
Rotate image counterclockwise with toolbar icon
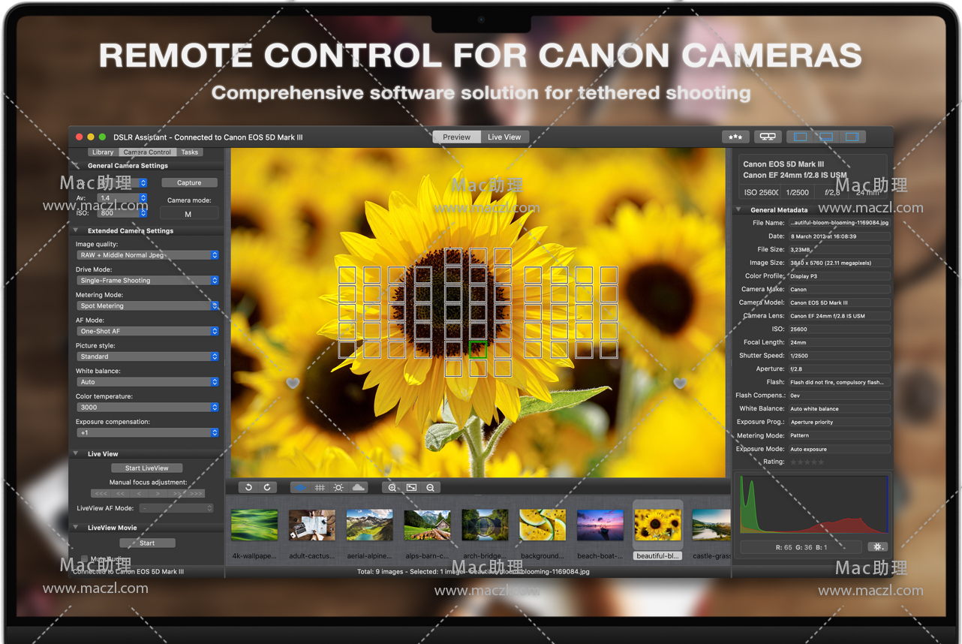coord(249,488)
